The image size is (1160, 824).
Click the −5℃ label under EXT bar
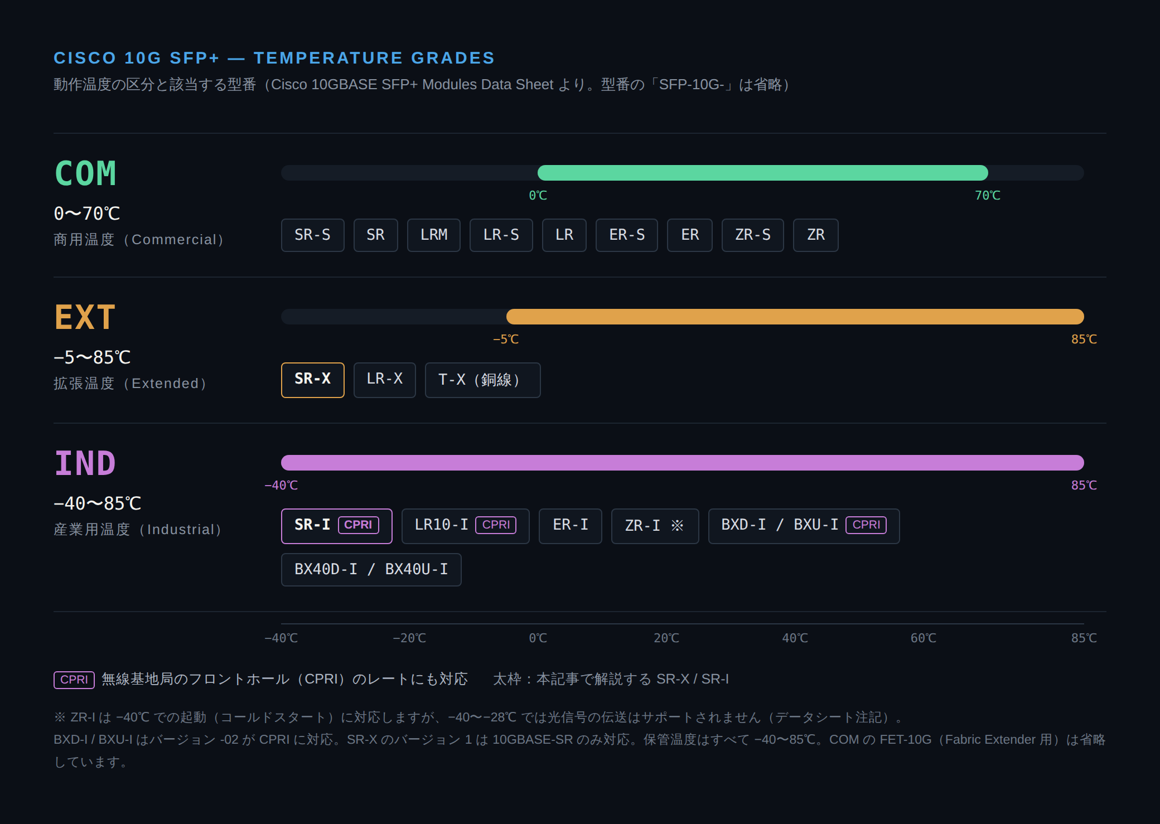point(506,340)
